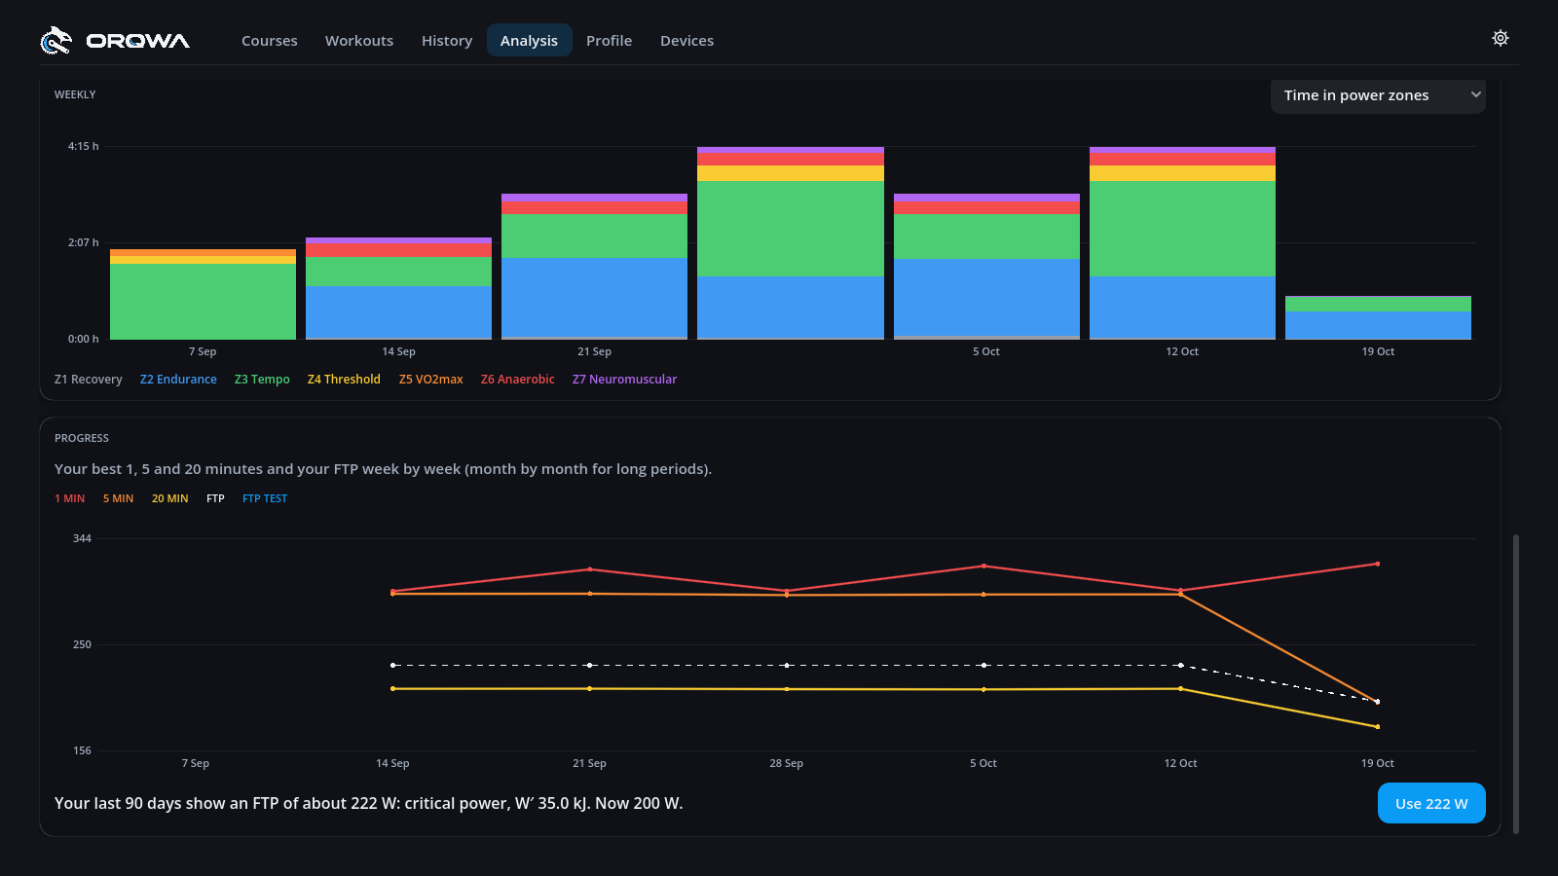Select the 21 Sep weekly bar
The width and height of the screenshot is (1558, 876).
[594, 267]
